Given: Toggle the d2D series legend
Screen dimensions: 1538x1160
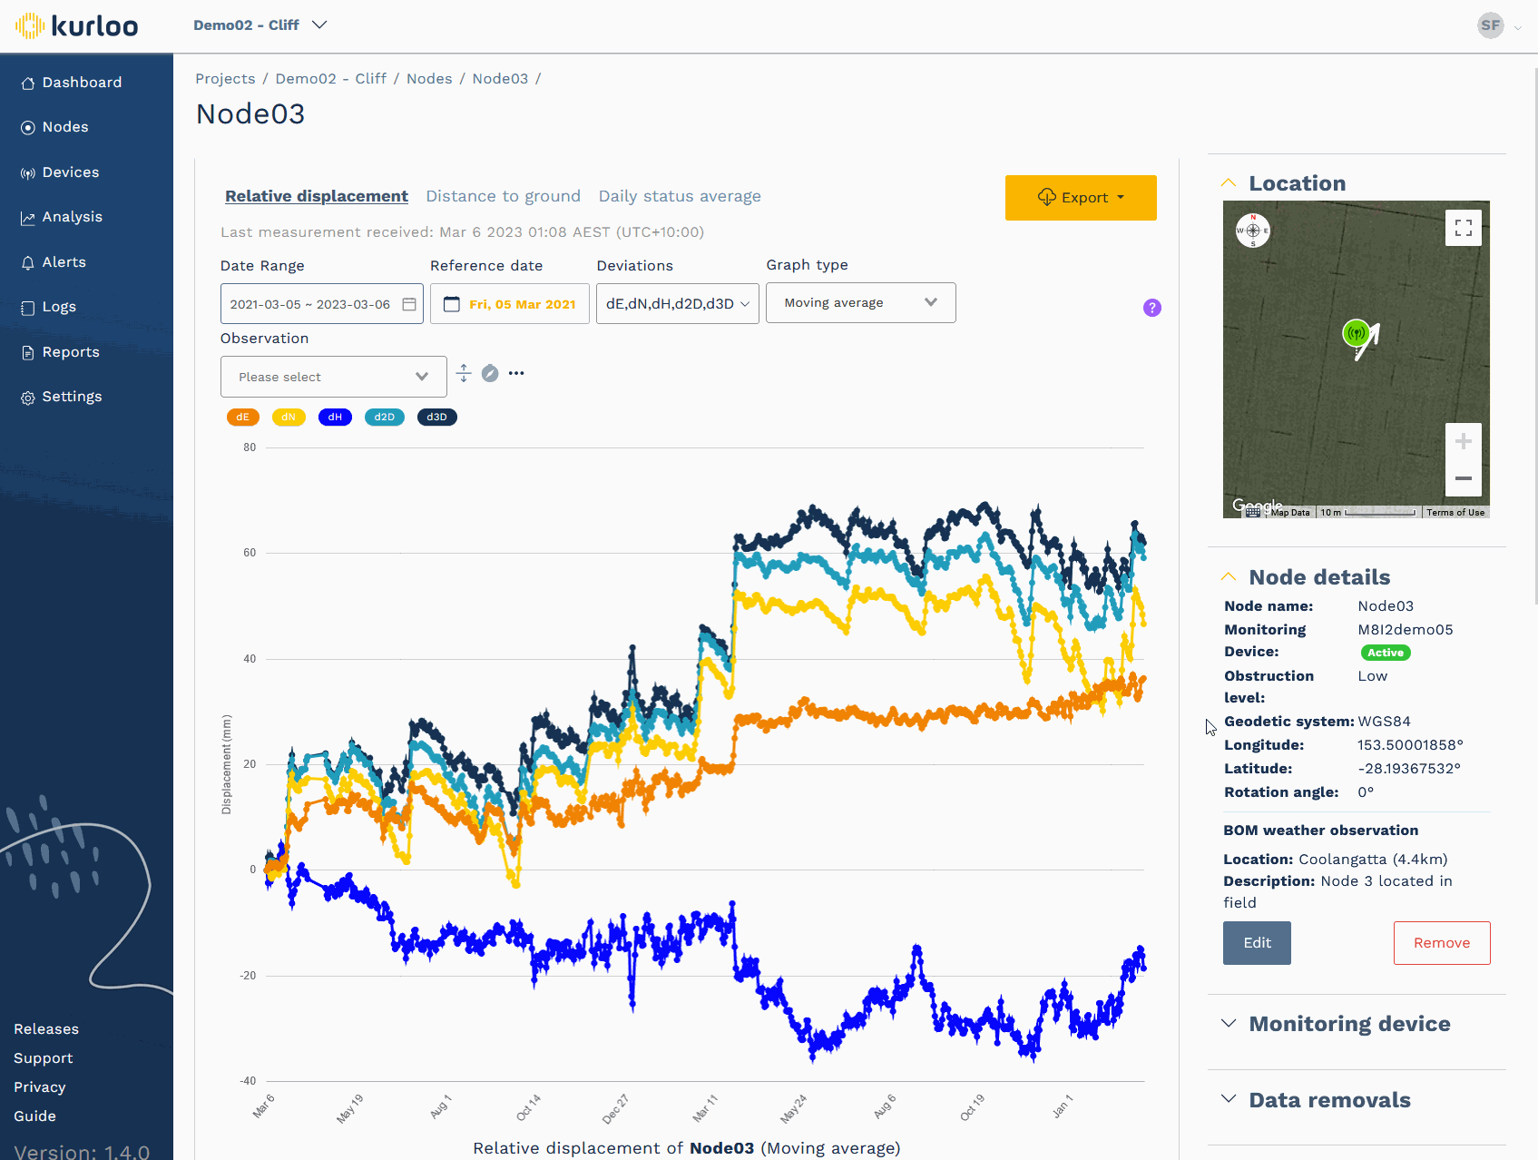Looking at the screenshot, I should 385,418.
